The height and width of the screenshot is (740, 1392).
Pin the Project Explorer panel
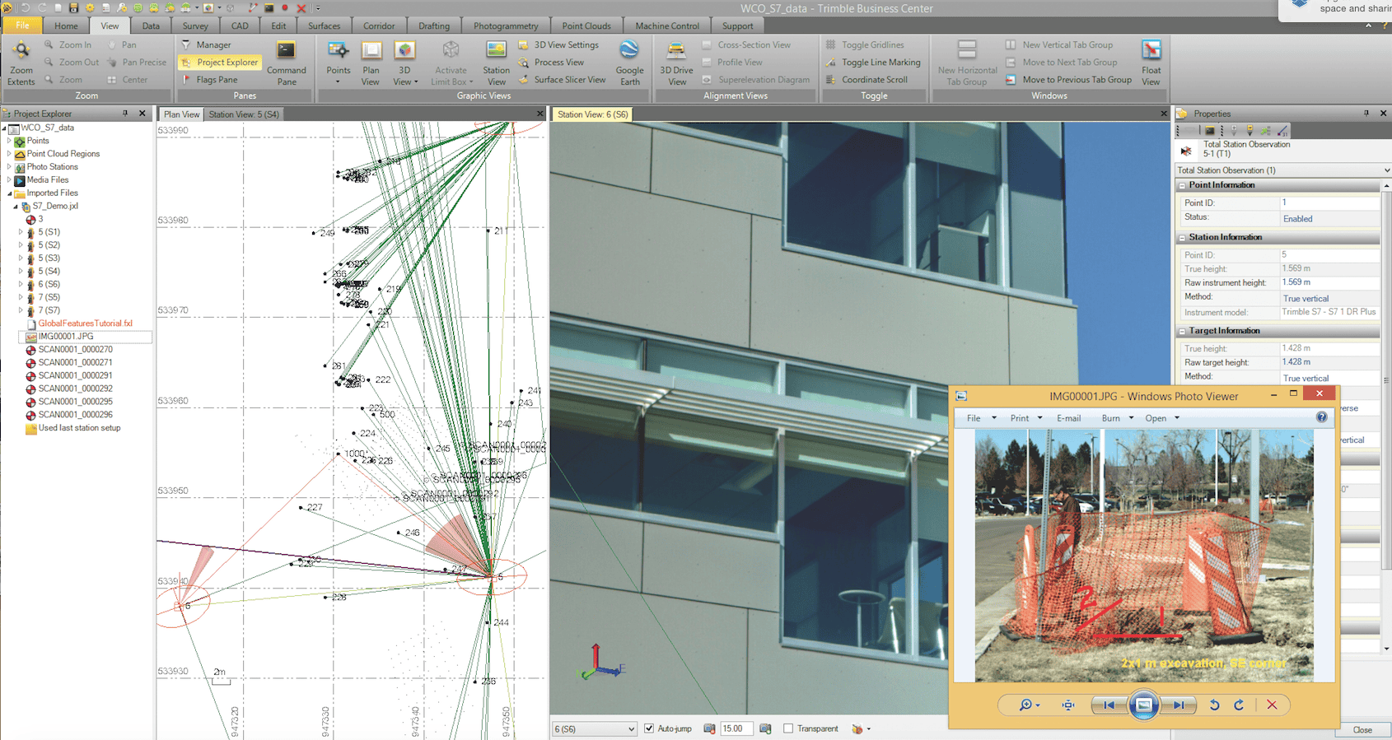coord(125,114)
